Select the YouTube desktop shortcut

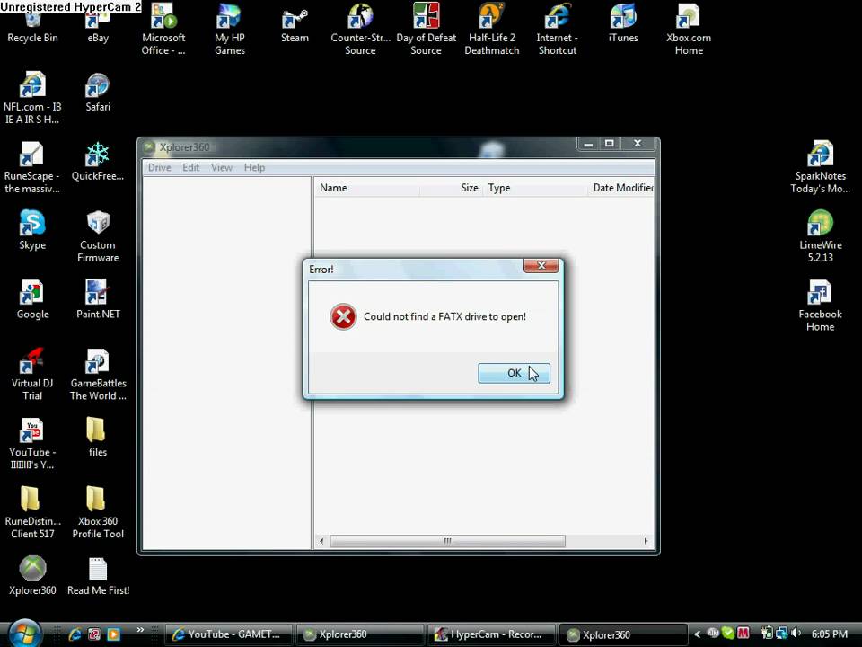tap(32, 443)
